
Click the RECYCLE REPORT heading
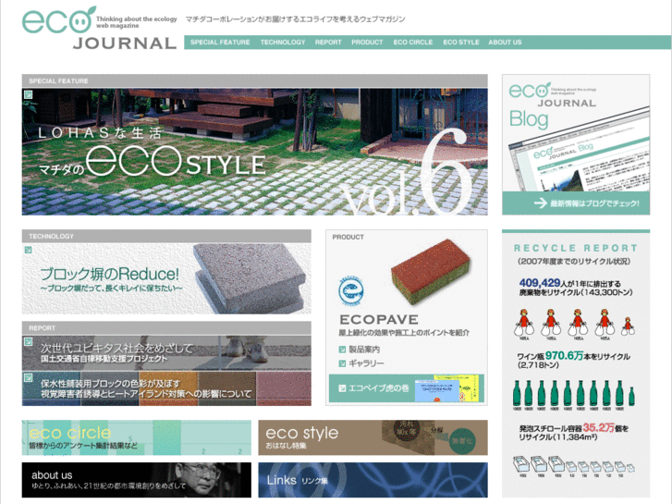576,249
